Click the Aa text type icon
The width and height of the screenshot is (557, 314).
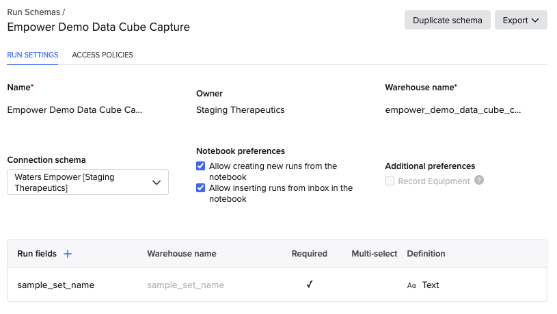click(411, 285)
